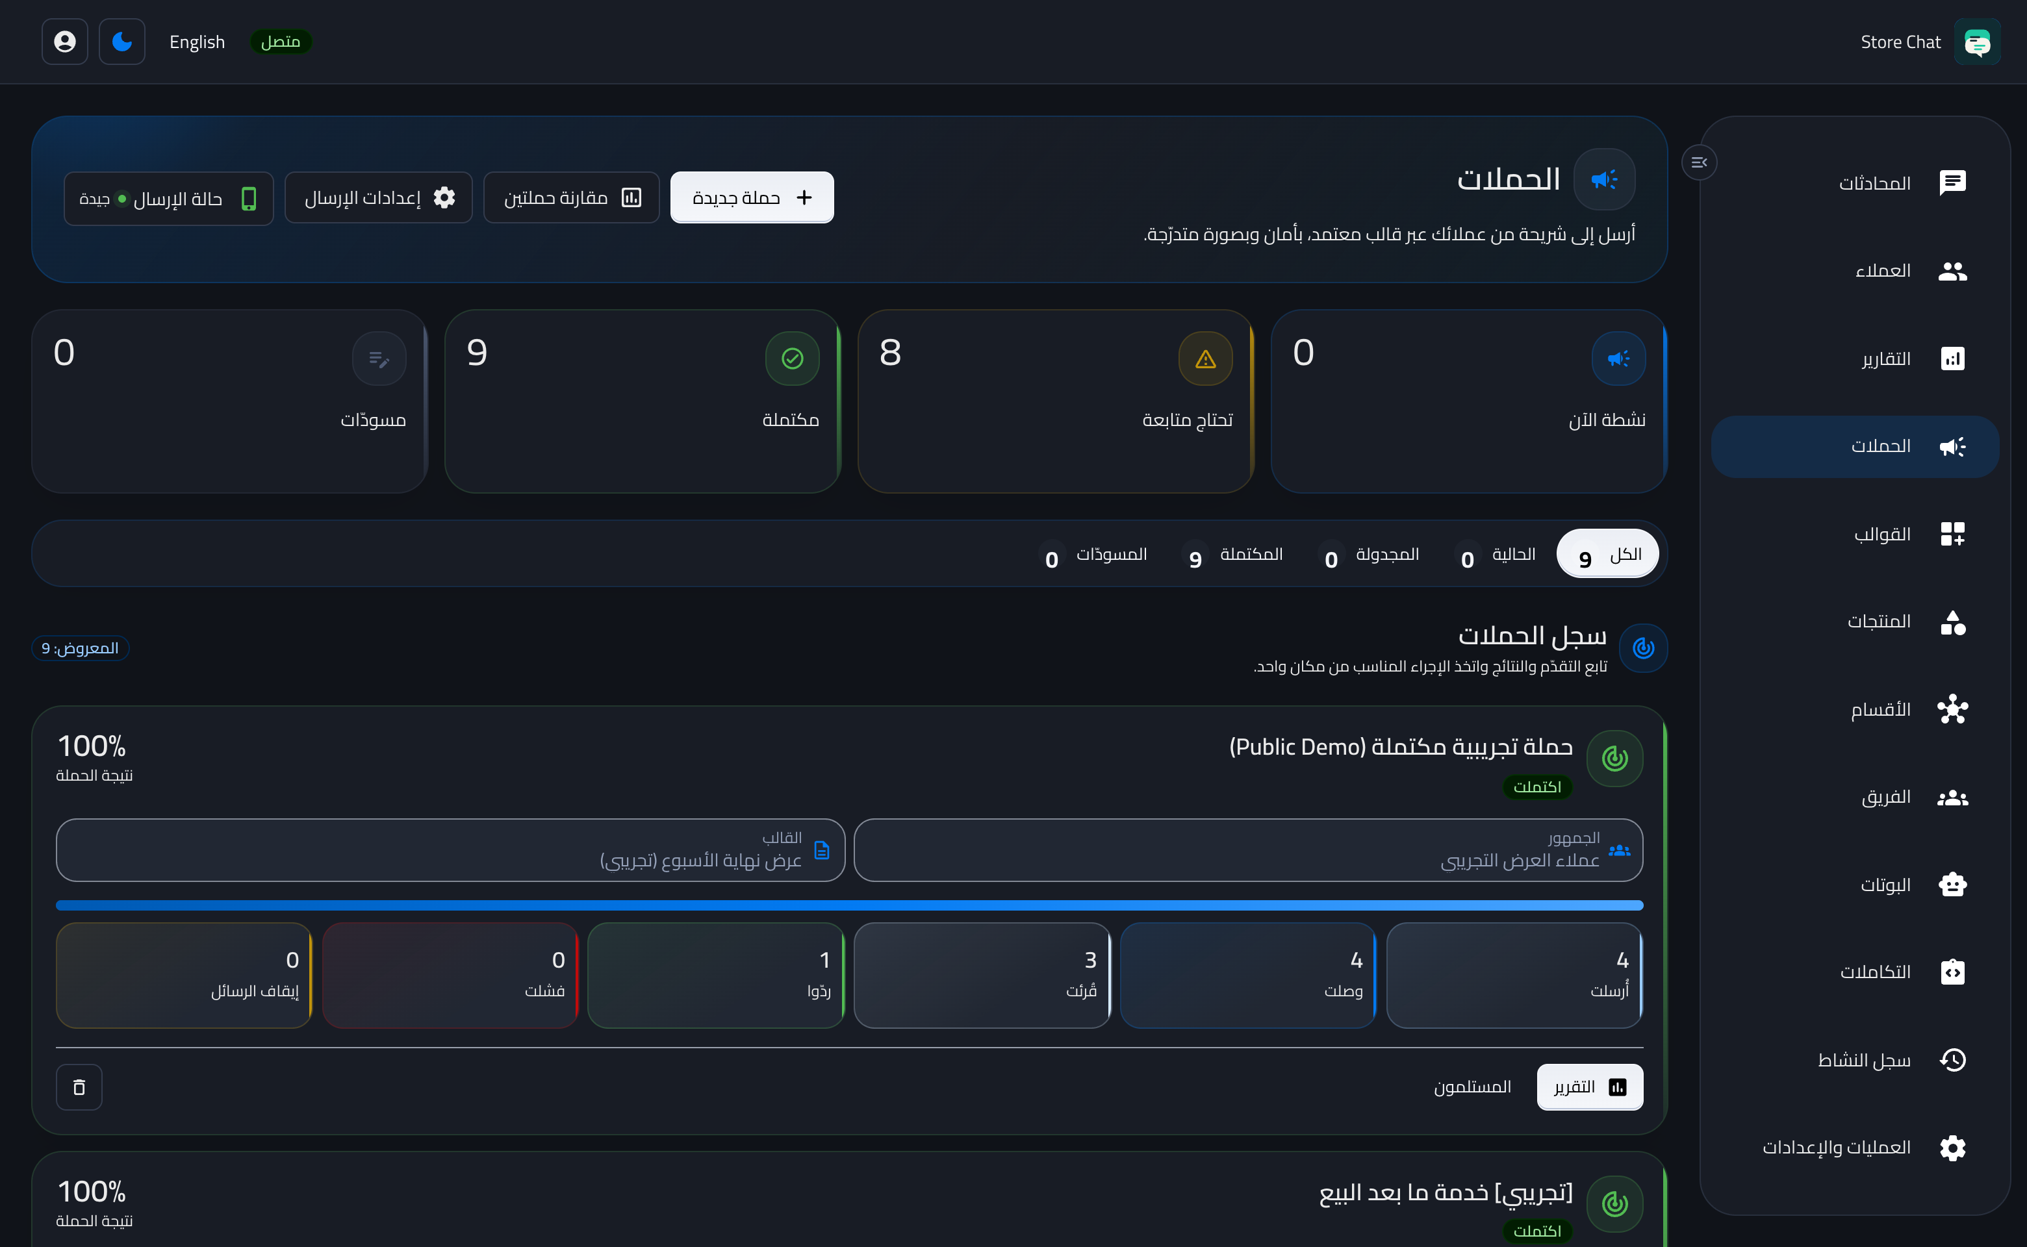2027x1247 pixels.
Task: Open المنتجات in the sidebar
Action: click(1855, 622)
